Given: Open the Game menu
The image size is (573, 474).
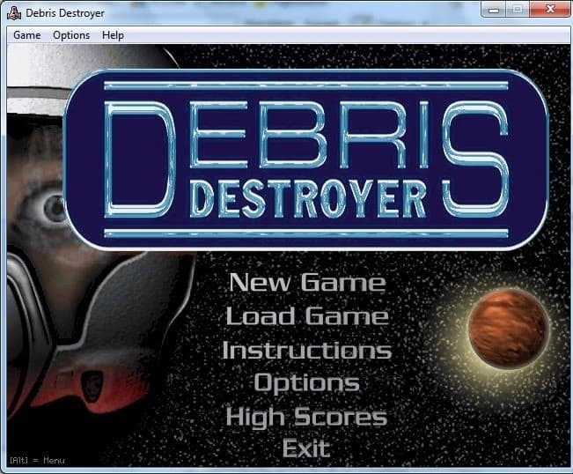Looking at the screenshot, I should tap(27, 35).
